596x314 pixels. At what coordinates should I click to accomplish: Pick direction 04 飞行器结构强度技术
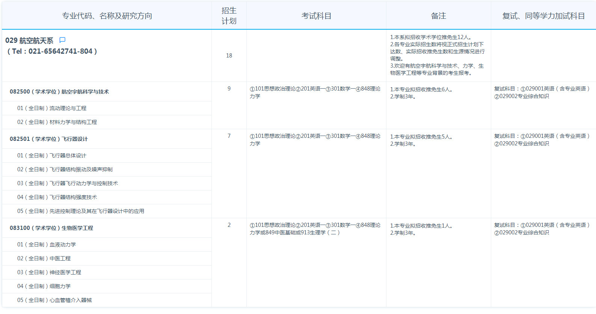[57, 197]
